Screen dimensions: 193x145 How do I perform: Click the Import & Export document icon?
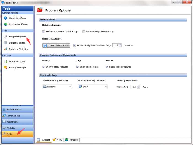coord(6,61)
